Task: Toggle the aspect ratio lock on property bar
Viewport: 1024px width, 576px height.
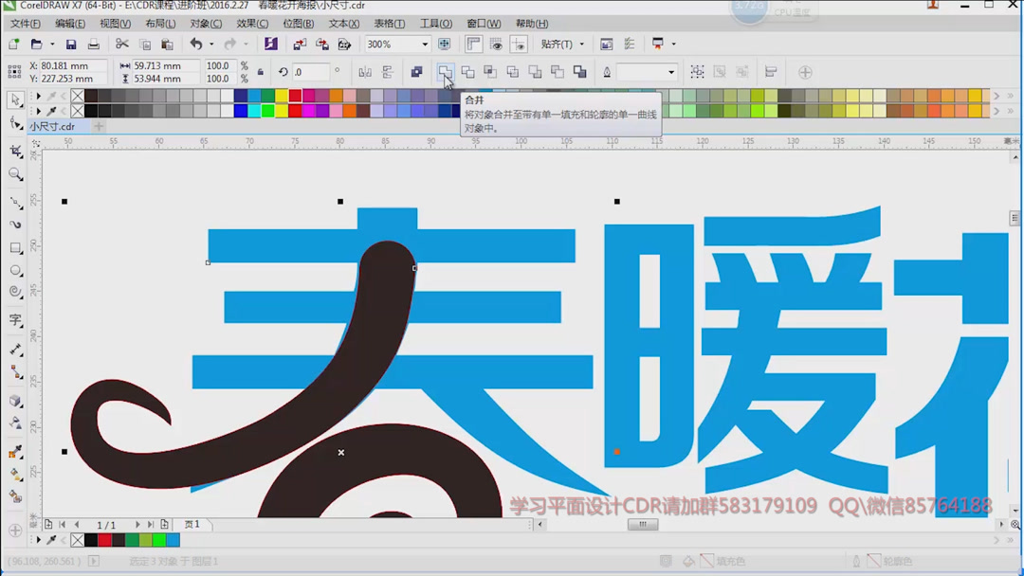Action: pos(261,72)
